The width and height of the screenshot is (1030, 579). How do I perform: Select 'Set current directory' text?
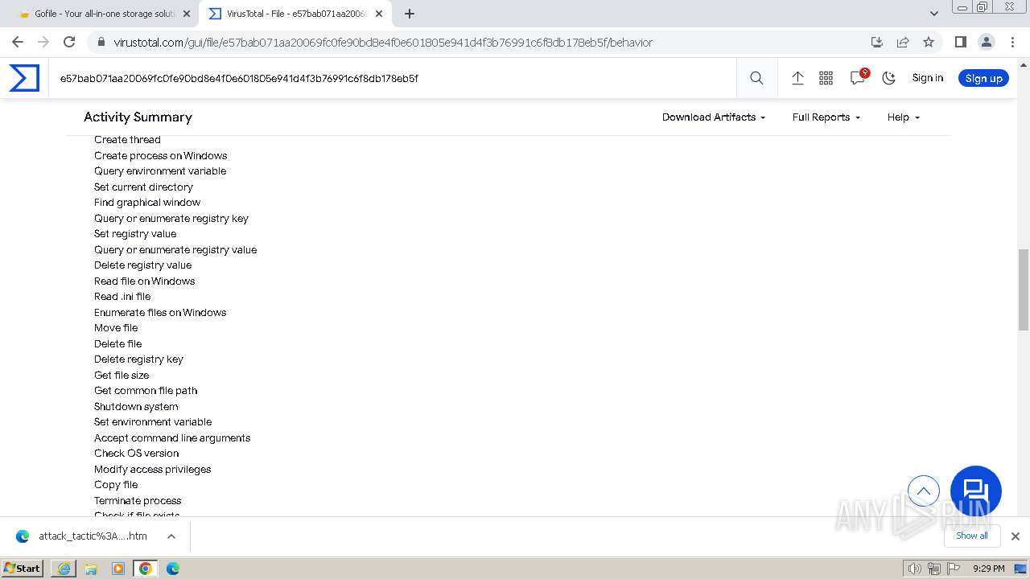143,187
